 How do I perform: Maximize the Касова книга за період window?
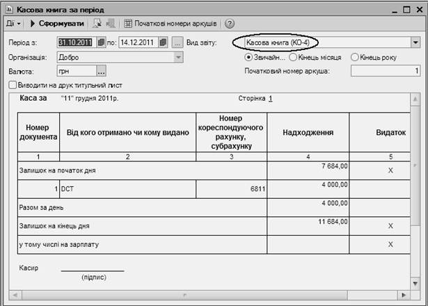point(406,10)
